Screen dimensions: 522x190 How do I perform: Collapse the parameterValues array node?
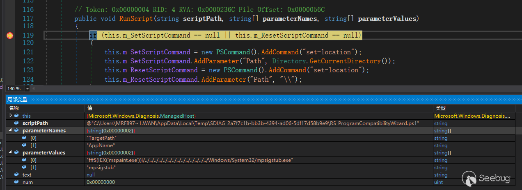9,153
